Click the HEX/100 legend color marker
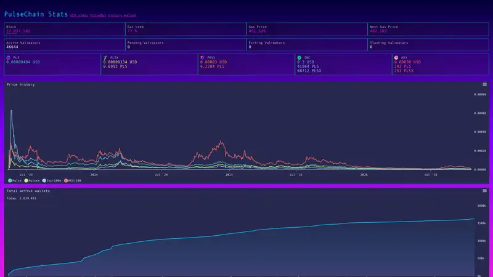Screen dimensions: 493x277 click(66, 180)
